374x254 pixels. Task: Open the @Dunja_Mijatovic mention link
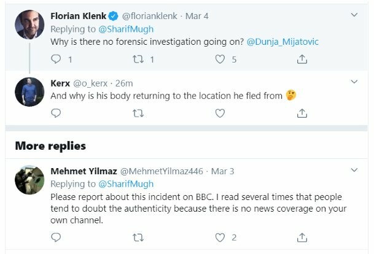click(x=282, y=42)
